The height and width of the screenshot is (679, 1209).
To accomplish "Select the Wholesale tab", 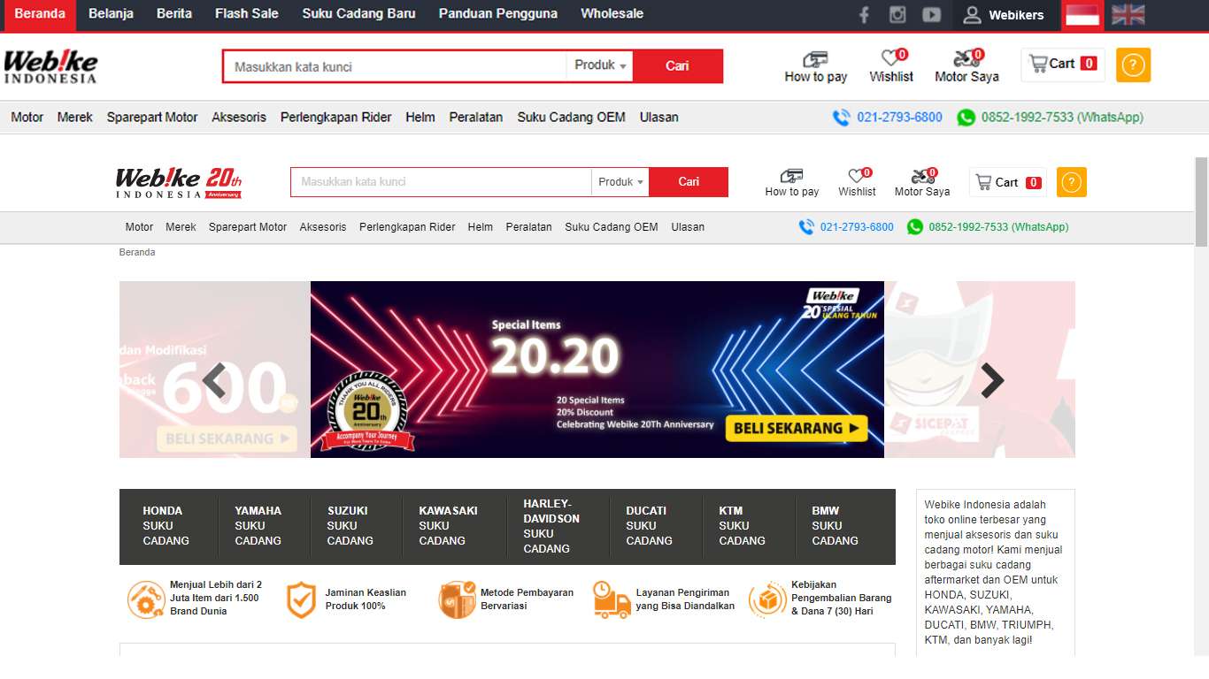I will 612,14.
